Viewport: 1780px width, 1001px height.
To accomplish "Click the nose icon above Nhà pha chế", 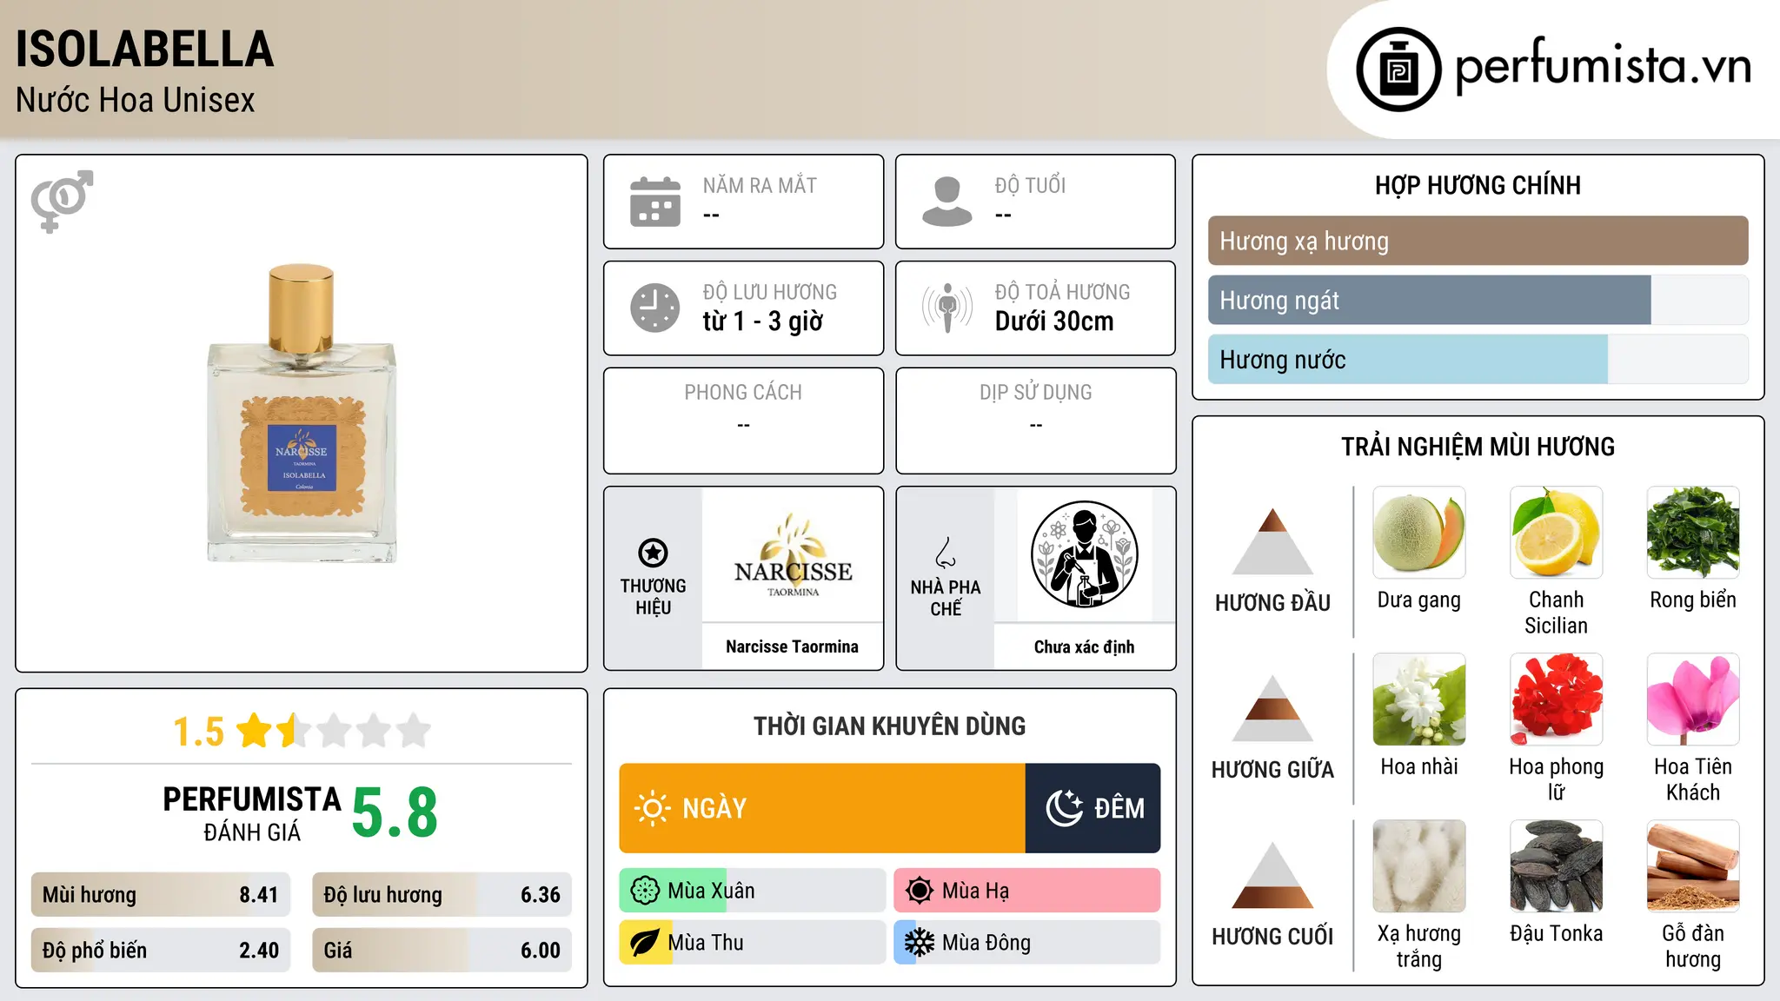I will pos(946,553).
